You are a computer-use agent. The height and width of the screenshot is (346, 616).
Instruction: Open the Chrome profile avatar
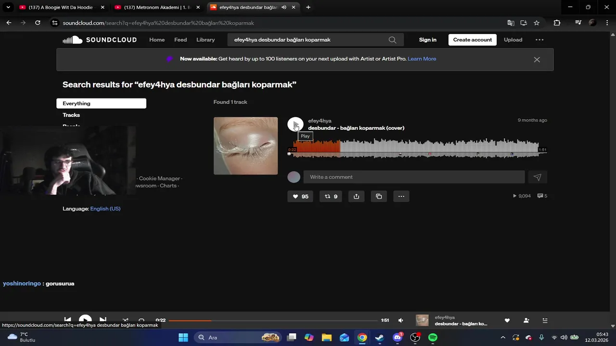[592, 23]
